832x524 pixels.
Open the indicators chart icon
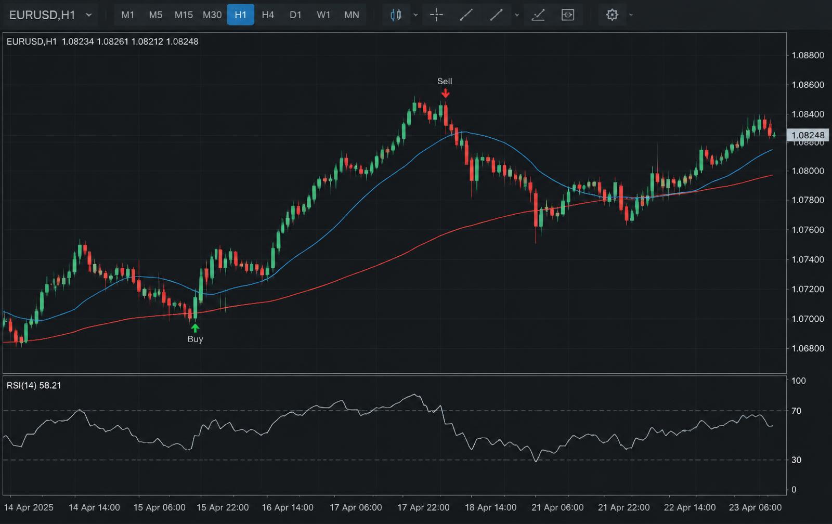pyautogui.click(x=538, y=15)
